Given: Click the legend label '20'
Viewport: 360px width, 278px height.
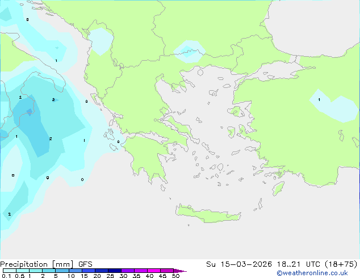Looking at the screenshot, I should (97, 276).
